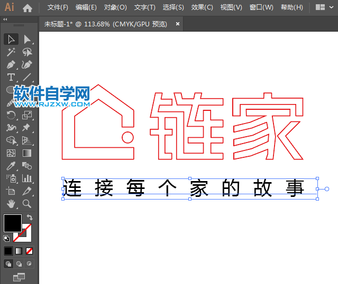Open the 编辑(E) menu
The width and height of the screenshot is (338, 284).
(x=86, y=7)
